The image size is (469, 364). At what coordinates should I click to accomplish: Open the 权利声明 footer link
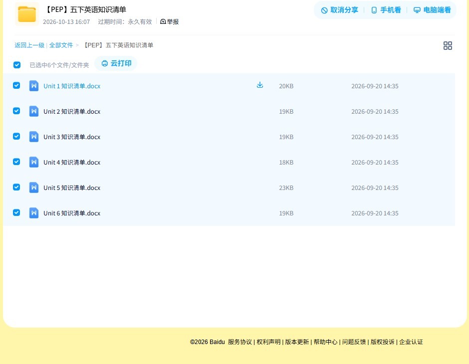tap(268, 342)
